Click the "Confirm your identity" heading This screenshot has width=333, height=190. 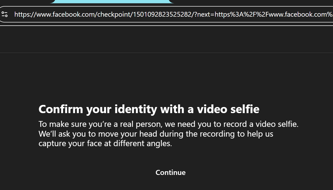click(149, 109)
